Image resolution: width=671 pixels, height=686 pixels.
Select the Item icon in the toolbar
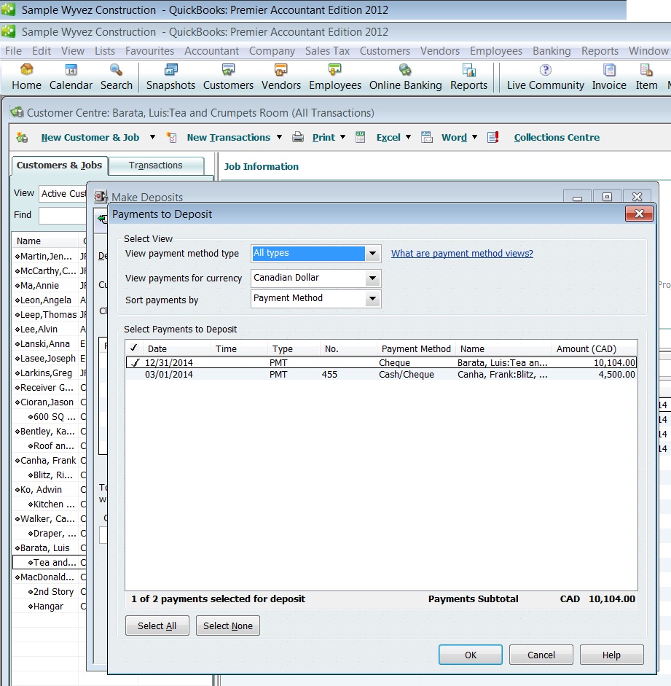pos(646,77)
